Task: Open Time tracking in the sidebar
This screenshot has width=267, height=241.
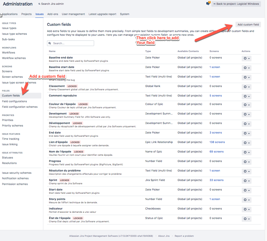Action: coord(11,139)
